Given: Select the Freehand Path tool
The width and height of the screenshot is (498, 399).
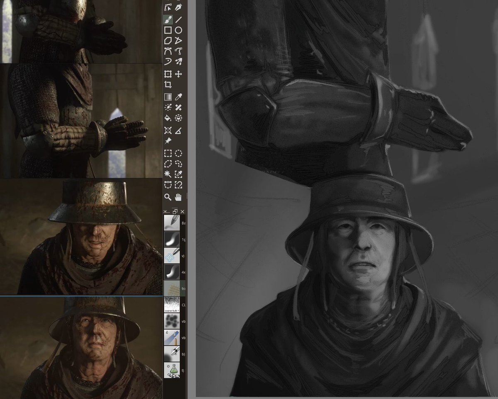Looking at the screenshot, I should pos(178,51).
